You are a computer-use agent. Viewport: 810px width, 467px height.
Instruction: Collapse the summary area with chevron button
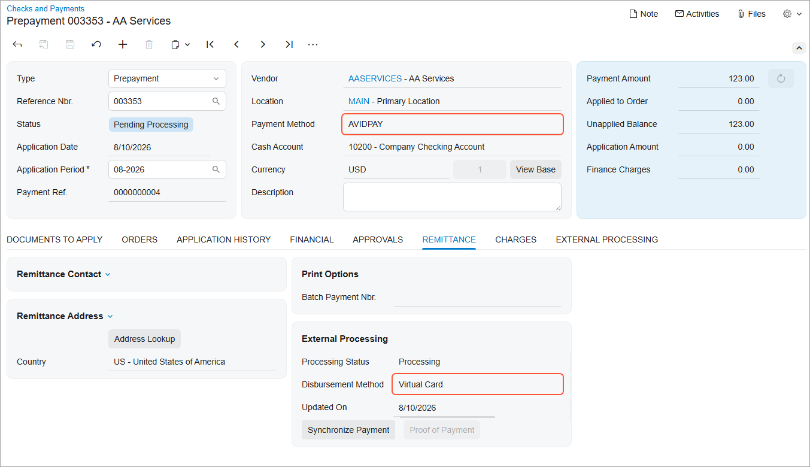pyautogui.click(x=799, y=48)
